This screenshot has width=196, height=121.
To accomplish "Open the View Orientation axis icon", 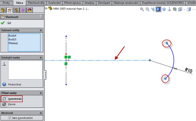I will click(169, 9).
